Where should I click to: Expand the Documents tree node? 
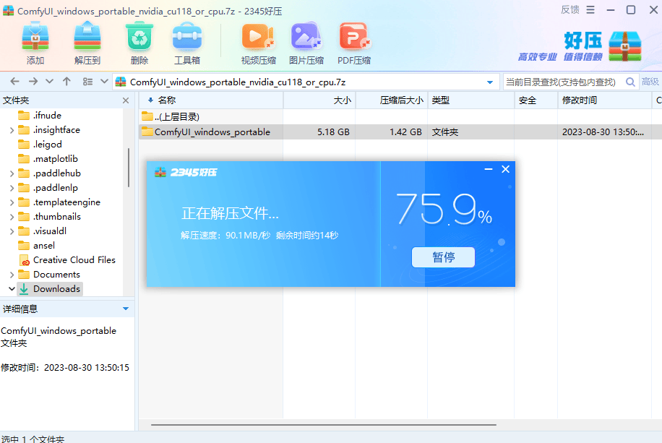click(x=12, y=275)
